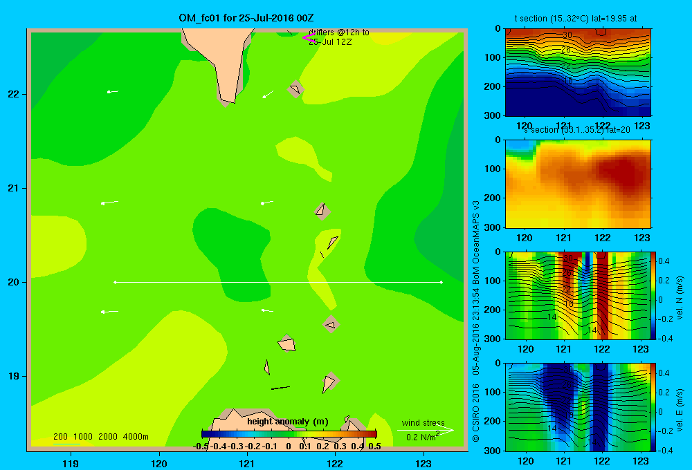Viewport: 692px width, 470px height.
Task: Click the 'vel. E (m/s)' axis label
Action: (680, 410)
